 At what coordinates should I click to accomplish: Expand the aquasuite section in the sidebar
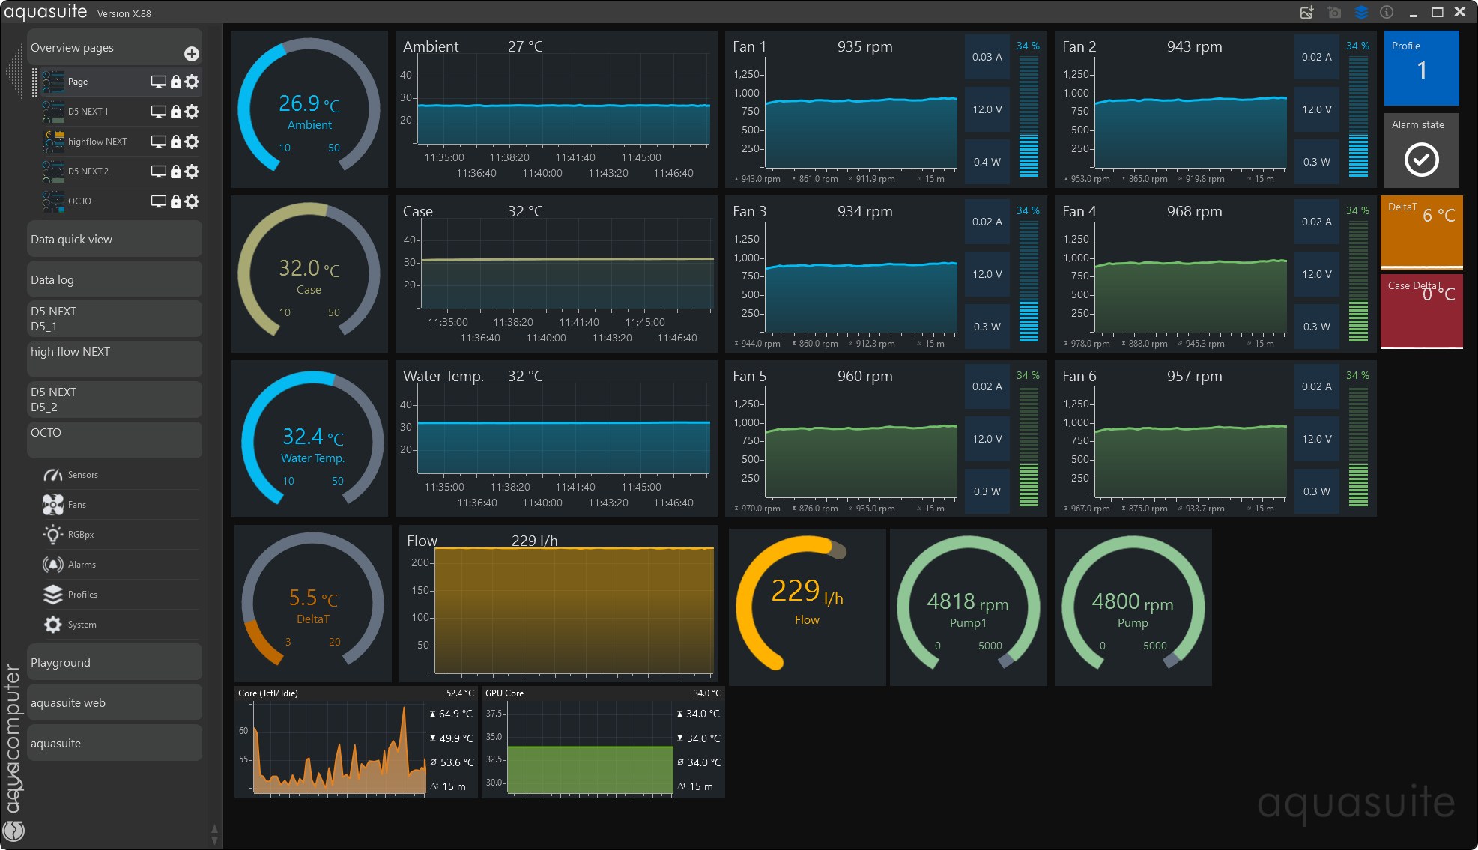tap(115, 743)
